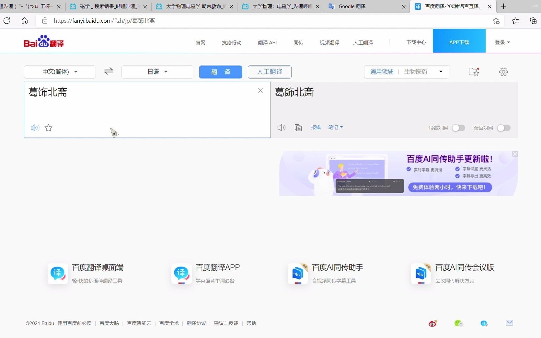
Task: Refresh the browser page
Action: pyautogui.click(x=7, y=21)
